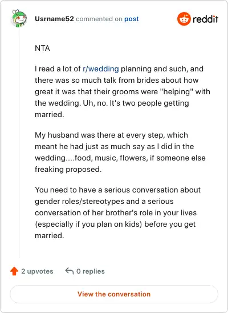Image resolution: width=228 pixels, height=313 pixels.
Task: Click the paragraph starting 'My husband was there'
Action: (120, 152)
